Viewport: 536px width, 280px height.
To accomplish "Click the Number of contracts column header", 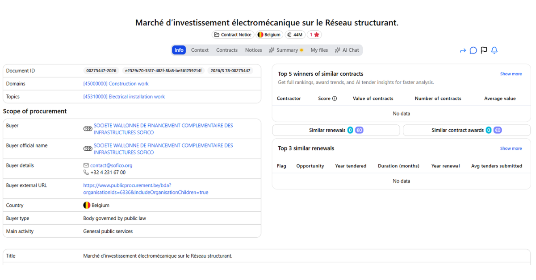I will click(x=438, y=99).
